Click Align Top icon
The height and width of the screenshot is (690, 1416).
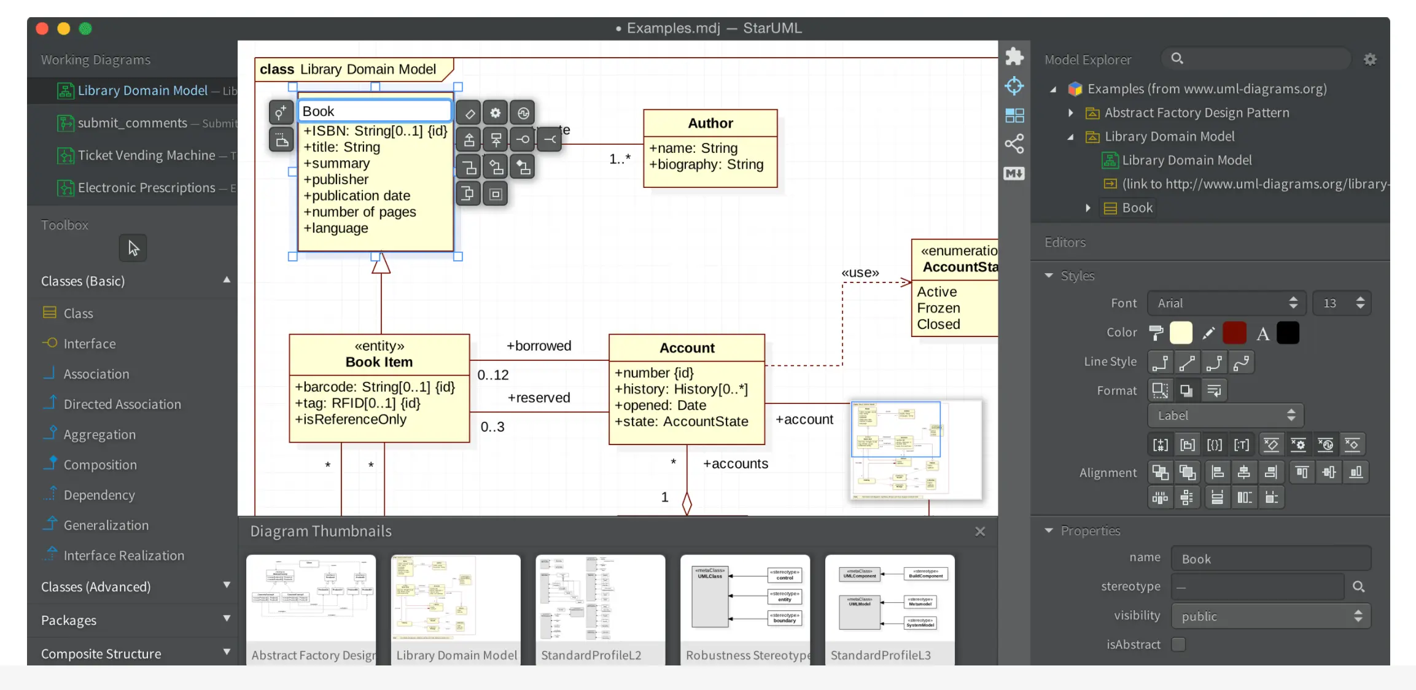[1302, 472]
